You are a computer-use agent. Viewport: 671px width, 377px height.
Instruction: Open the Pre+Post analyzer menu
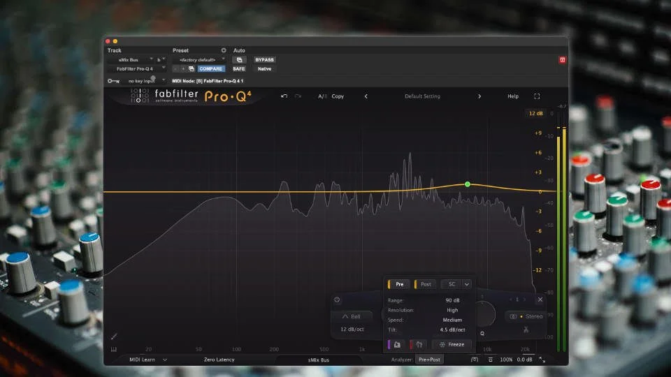(429, 360)
